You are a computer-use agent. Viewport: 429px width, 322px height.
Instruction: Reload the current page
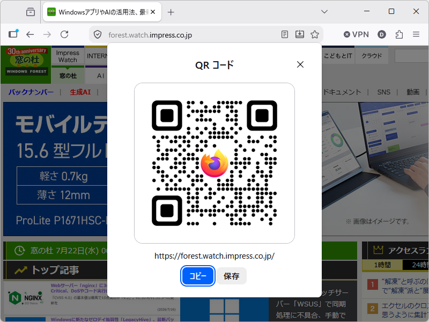64,34
